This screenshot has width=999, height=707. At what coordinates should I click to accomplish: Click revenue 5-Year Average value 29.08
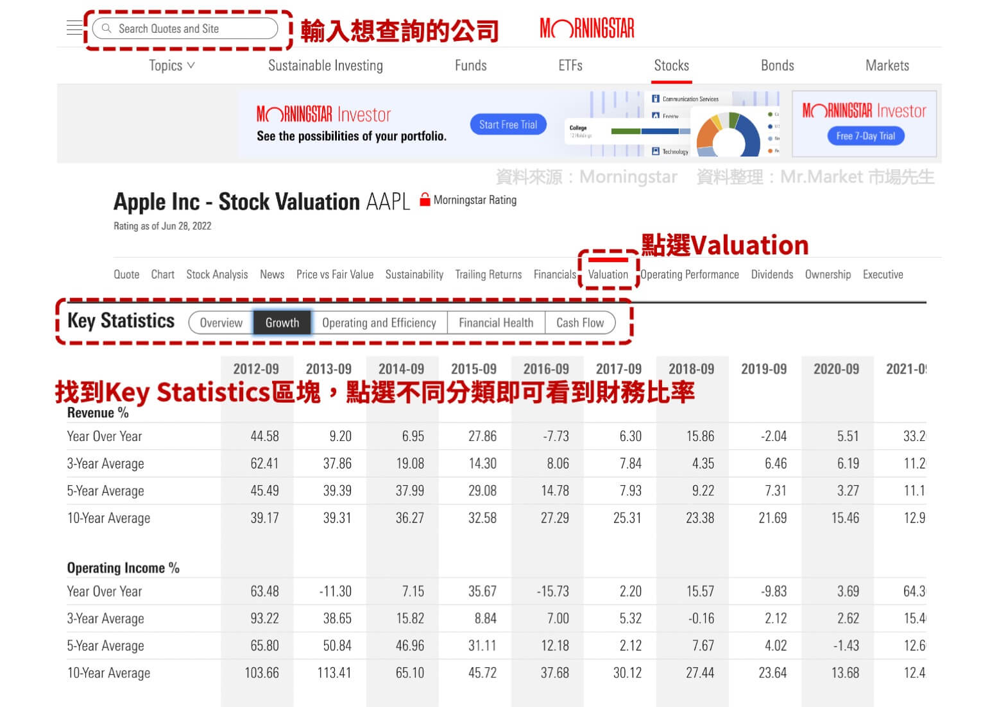tap(482, 490)
